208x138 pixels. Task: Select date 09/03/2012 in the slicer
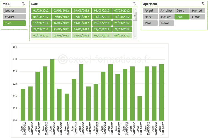61,17
